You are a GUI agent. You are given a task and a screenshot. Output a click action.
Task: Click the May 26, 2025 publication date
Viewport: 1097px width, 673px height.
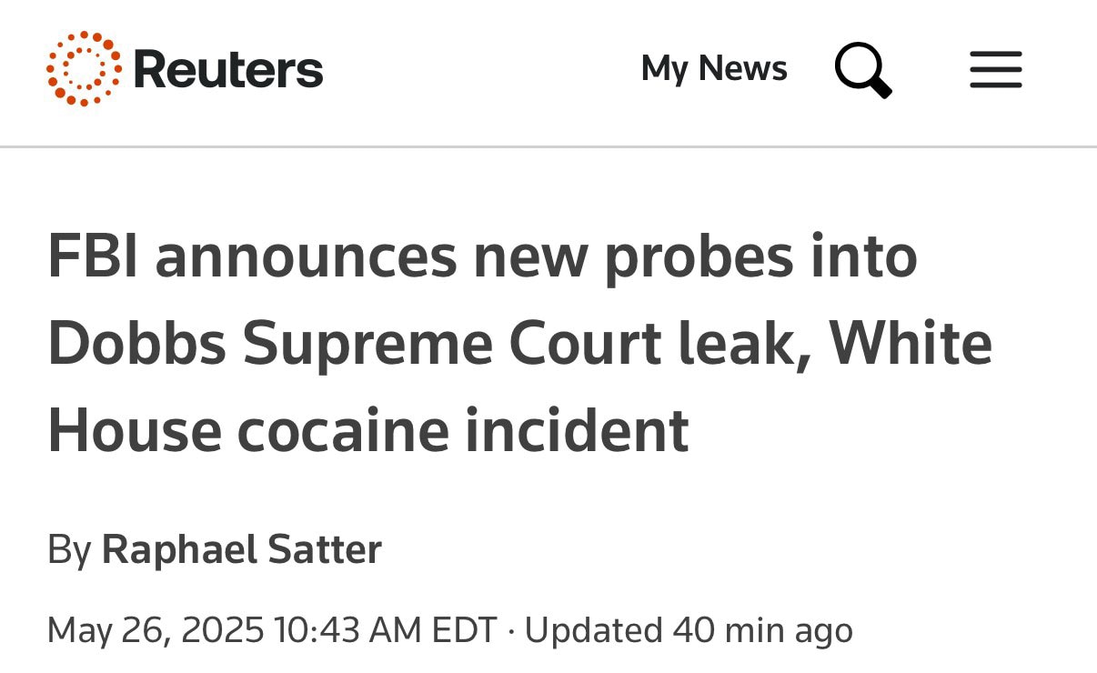[156, 629]
